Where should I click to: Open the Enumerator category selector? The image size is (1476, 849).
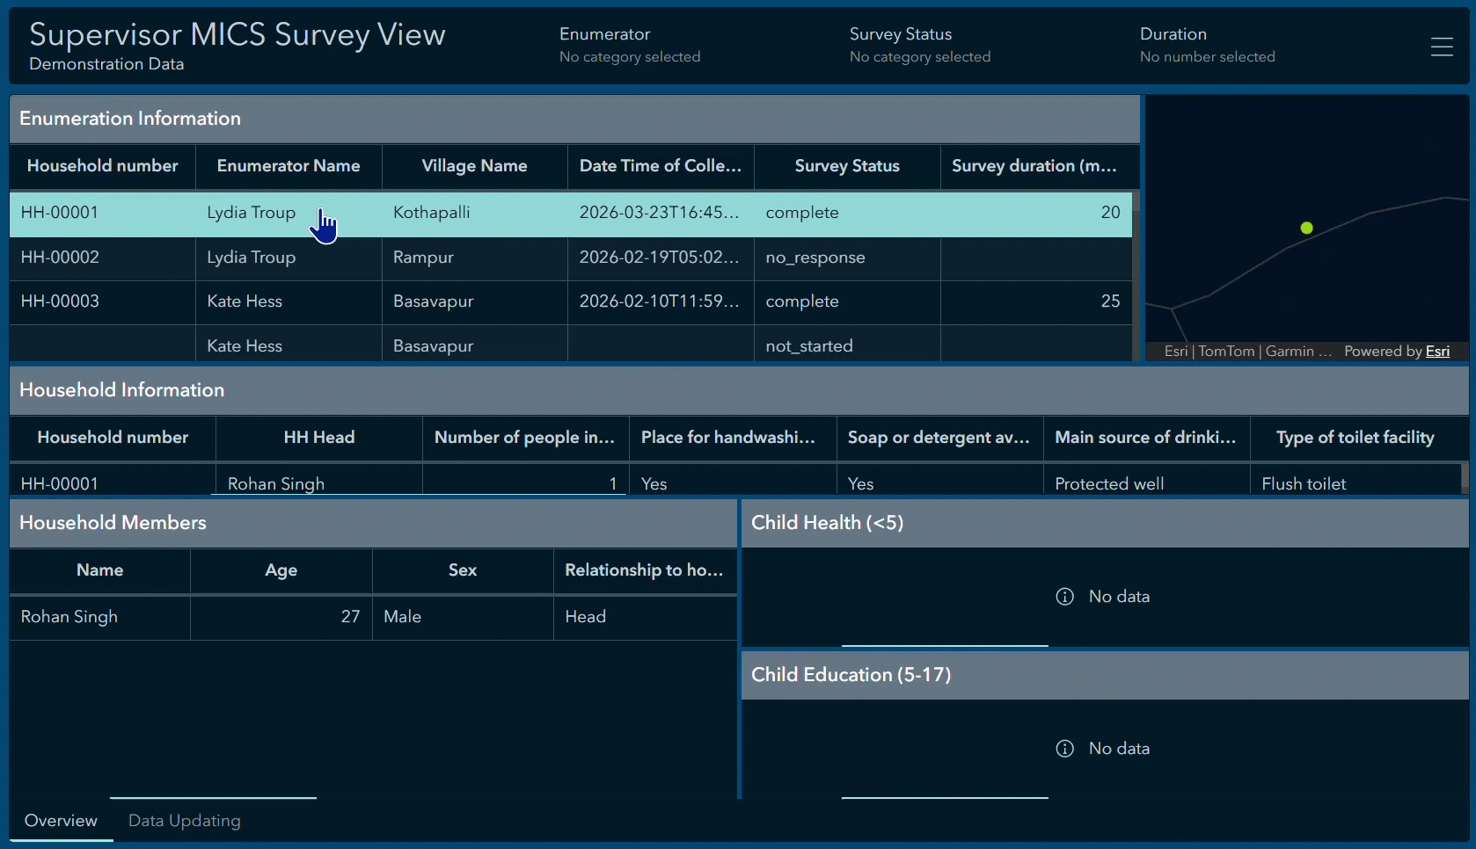[x=630, y=45]
